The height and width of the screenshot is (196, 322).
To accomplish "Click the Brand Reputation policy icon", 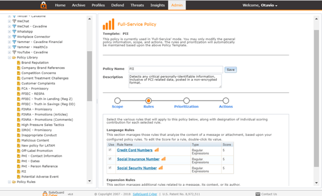I will point(19,63).
